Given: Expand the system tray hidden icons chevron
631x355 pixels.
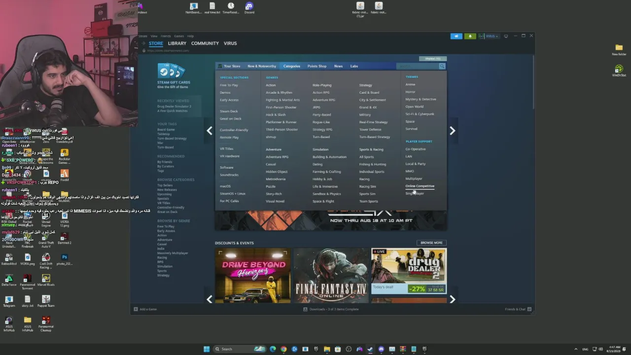Looking at the screenshot, I should [576, 349].
